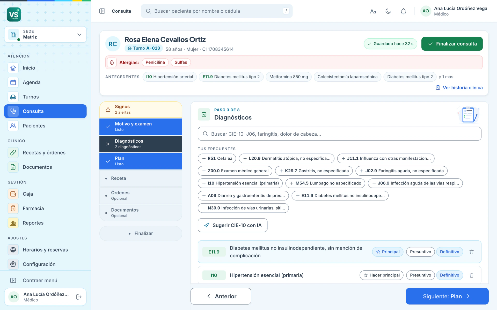The height and width of the screenshot is (310, 497).
Task: Collapse sidebar using the top panel icon
Action: click(102, 11)
